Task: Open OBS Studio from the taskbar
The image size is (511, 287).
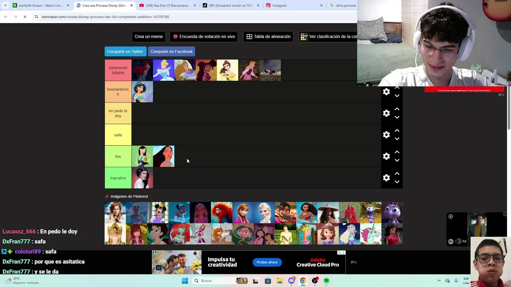Action: [315, 281]
